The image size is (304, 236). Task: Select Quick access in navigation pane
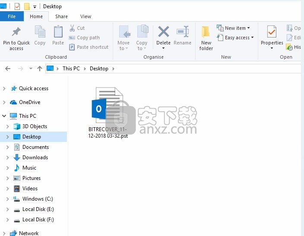(34, 88)
